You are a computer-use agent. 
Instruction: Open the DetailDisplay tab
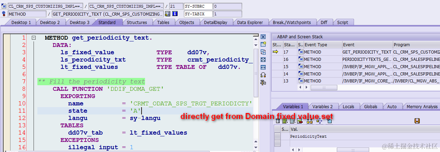coord(216,22)
